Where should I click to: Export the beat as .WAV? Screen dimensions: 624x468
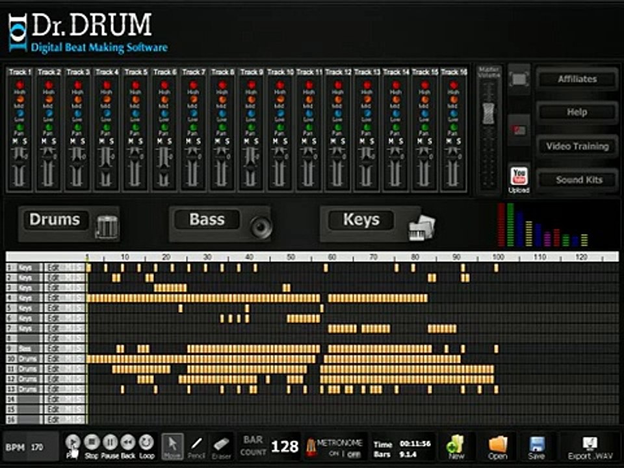[x=590, y=447]
